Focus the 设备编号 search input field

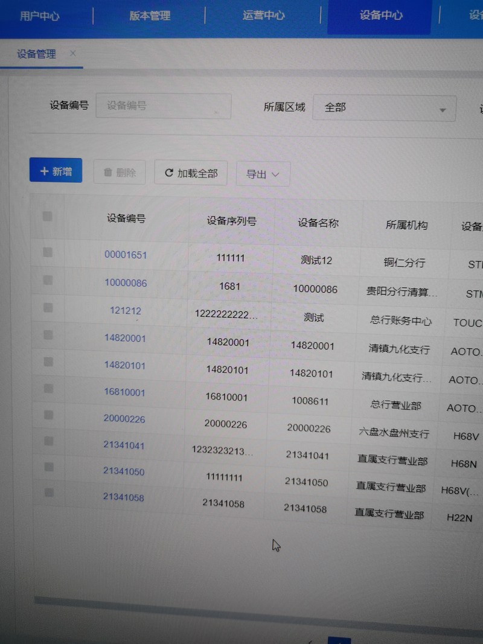163,106
